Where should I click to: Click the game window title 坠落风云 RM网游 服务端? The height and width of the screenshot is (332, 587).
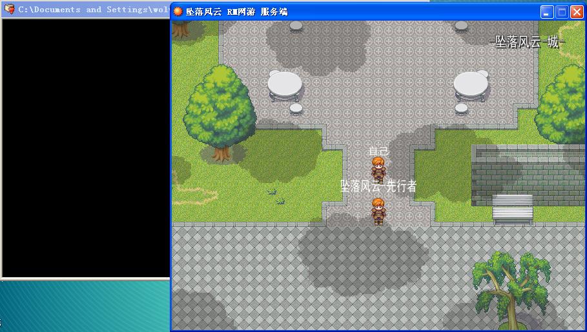click(236, 12)
